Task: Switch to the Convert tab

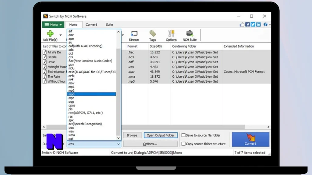Action: (91, 25)
